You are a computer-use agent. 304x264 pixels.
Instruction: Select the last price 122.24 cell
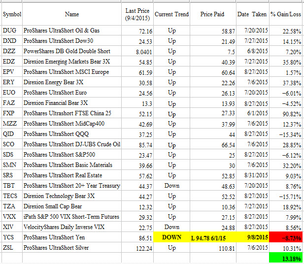click(x=137, y=248)
